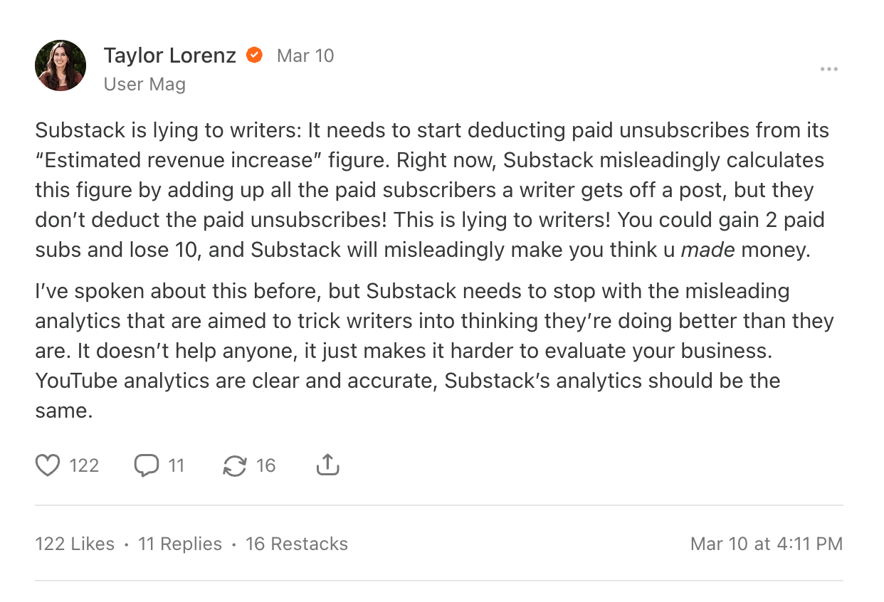Screen dimensions: 884x602
Task: Click the 122 count beside the heart
Action: pos(84,465)
